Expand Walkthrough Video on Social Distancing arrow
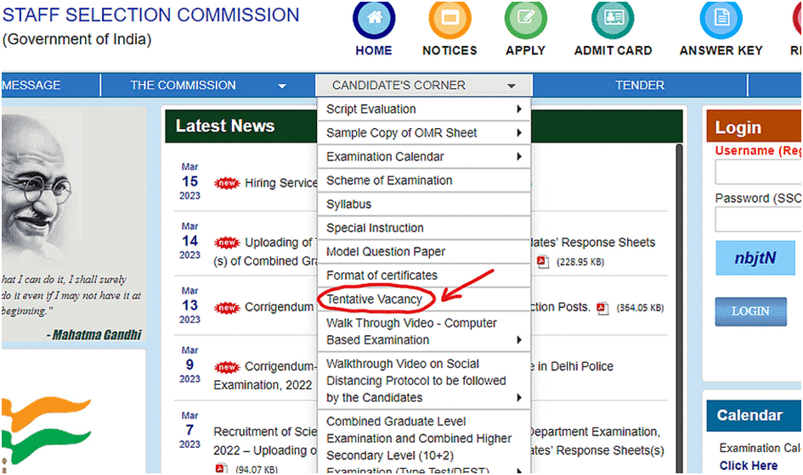The image size is (803, 475). (x=519, y=398)
